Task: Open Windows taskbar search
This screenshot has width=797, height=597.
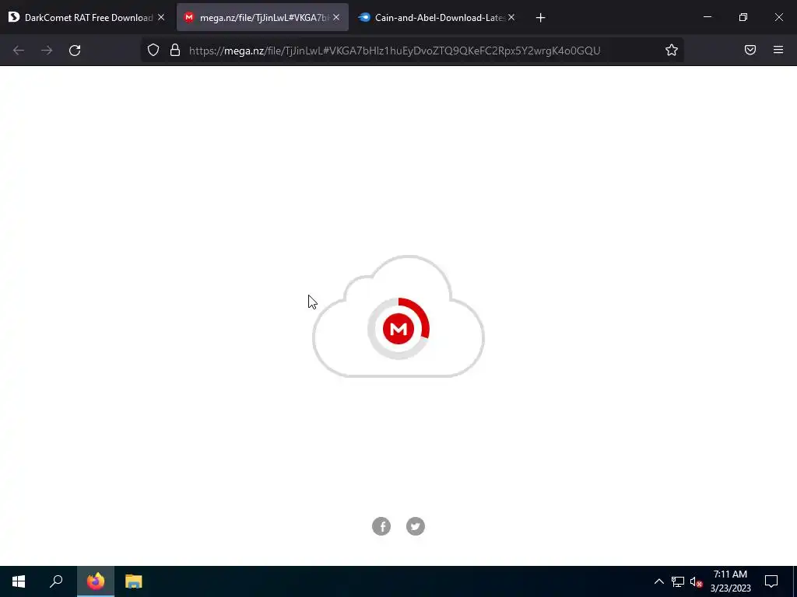Action: point(56,581)
